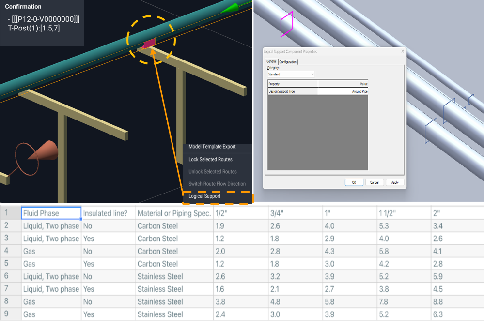Select the magenta support outline in 3D view

(x=287, y=24)
